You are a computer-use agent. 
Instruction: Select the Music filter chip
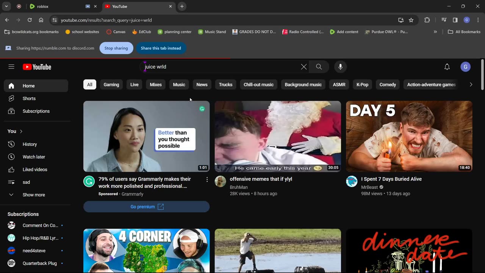point(179,85)
